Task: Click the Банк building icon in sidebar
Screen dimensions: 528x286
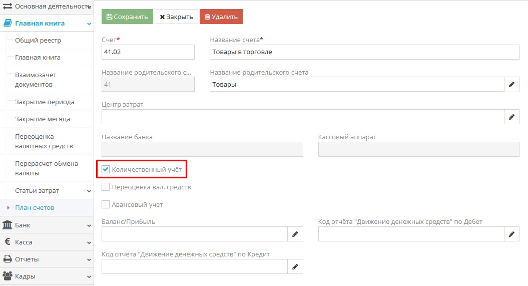Action: click(8, 225)
